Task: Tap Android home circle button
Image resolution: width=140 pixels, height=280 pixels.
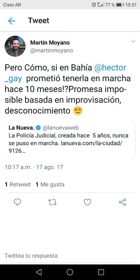Action: coord(70,272)
